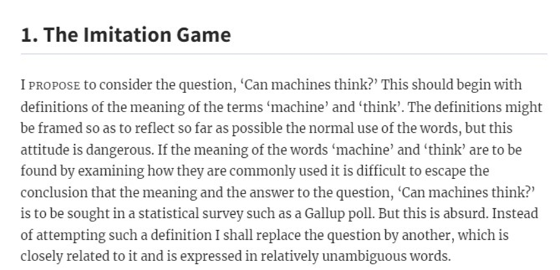
Task: Click the word 'dangerous' in the fourth line
Action: coord(118,150)
